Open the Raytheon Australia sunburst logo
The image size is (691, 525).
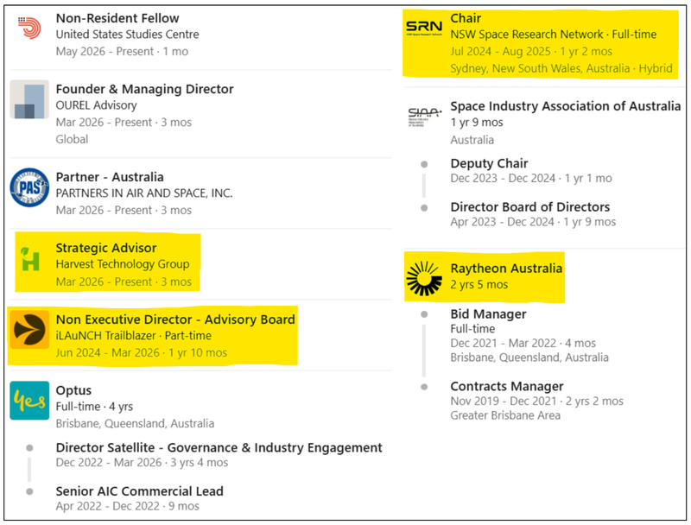coord(424,278)
